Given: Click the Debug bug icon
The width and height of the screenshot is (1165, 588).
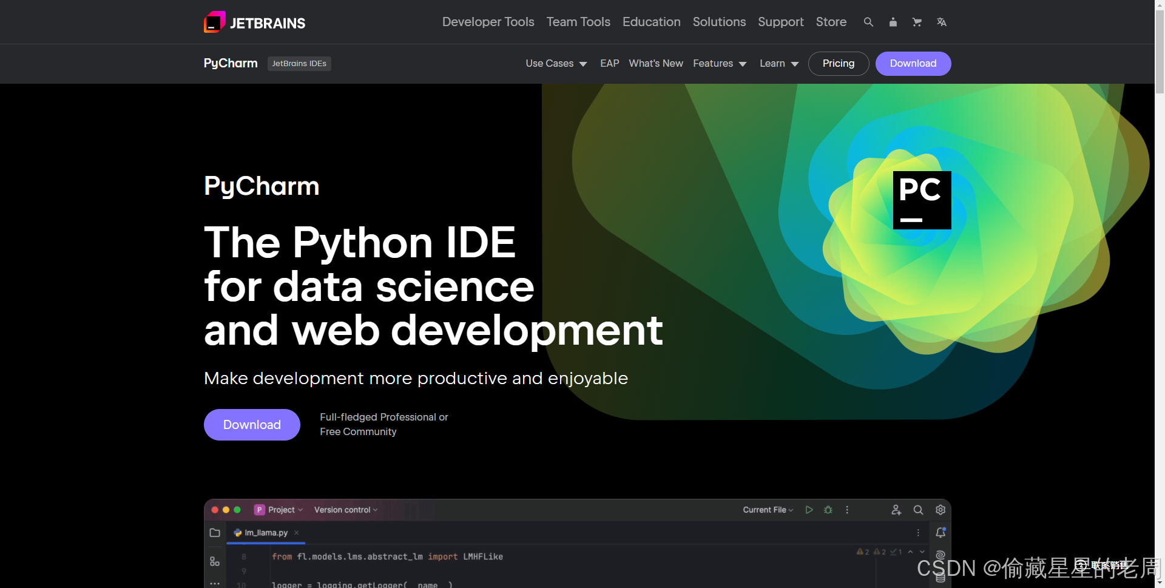Looking at the screenshot, I should 828,510.
